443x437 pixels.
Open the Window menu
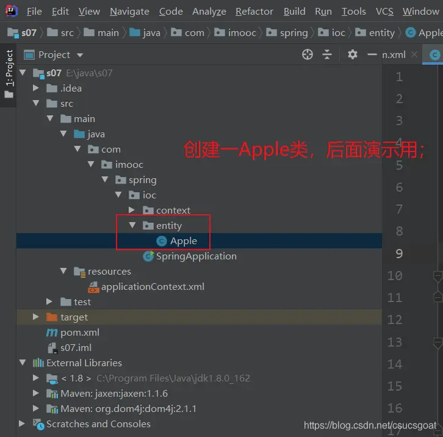tap(420, 12)
